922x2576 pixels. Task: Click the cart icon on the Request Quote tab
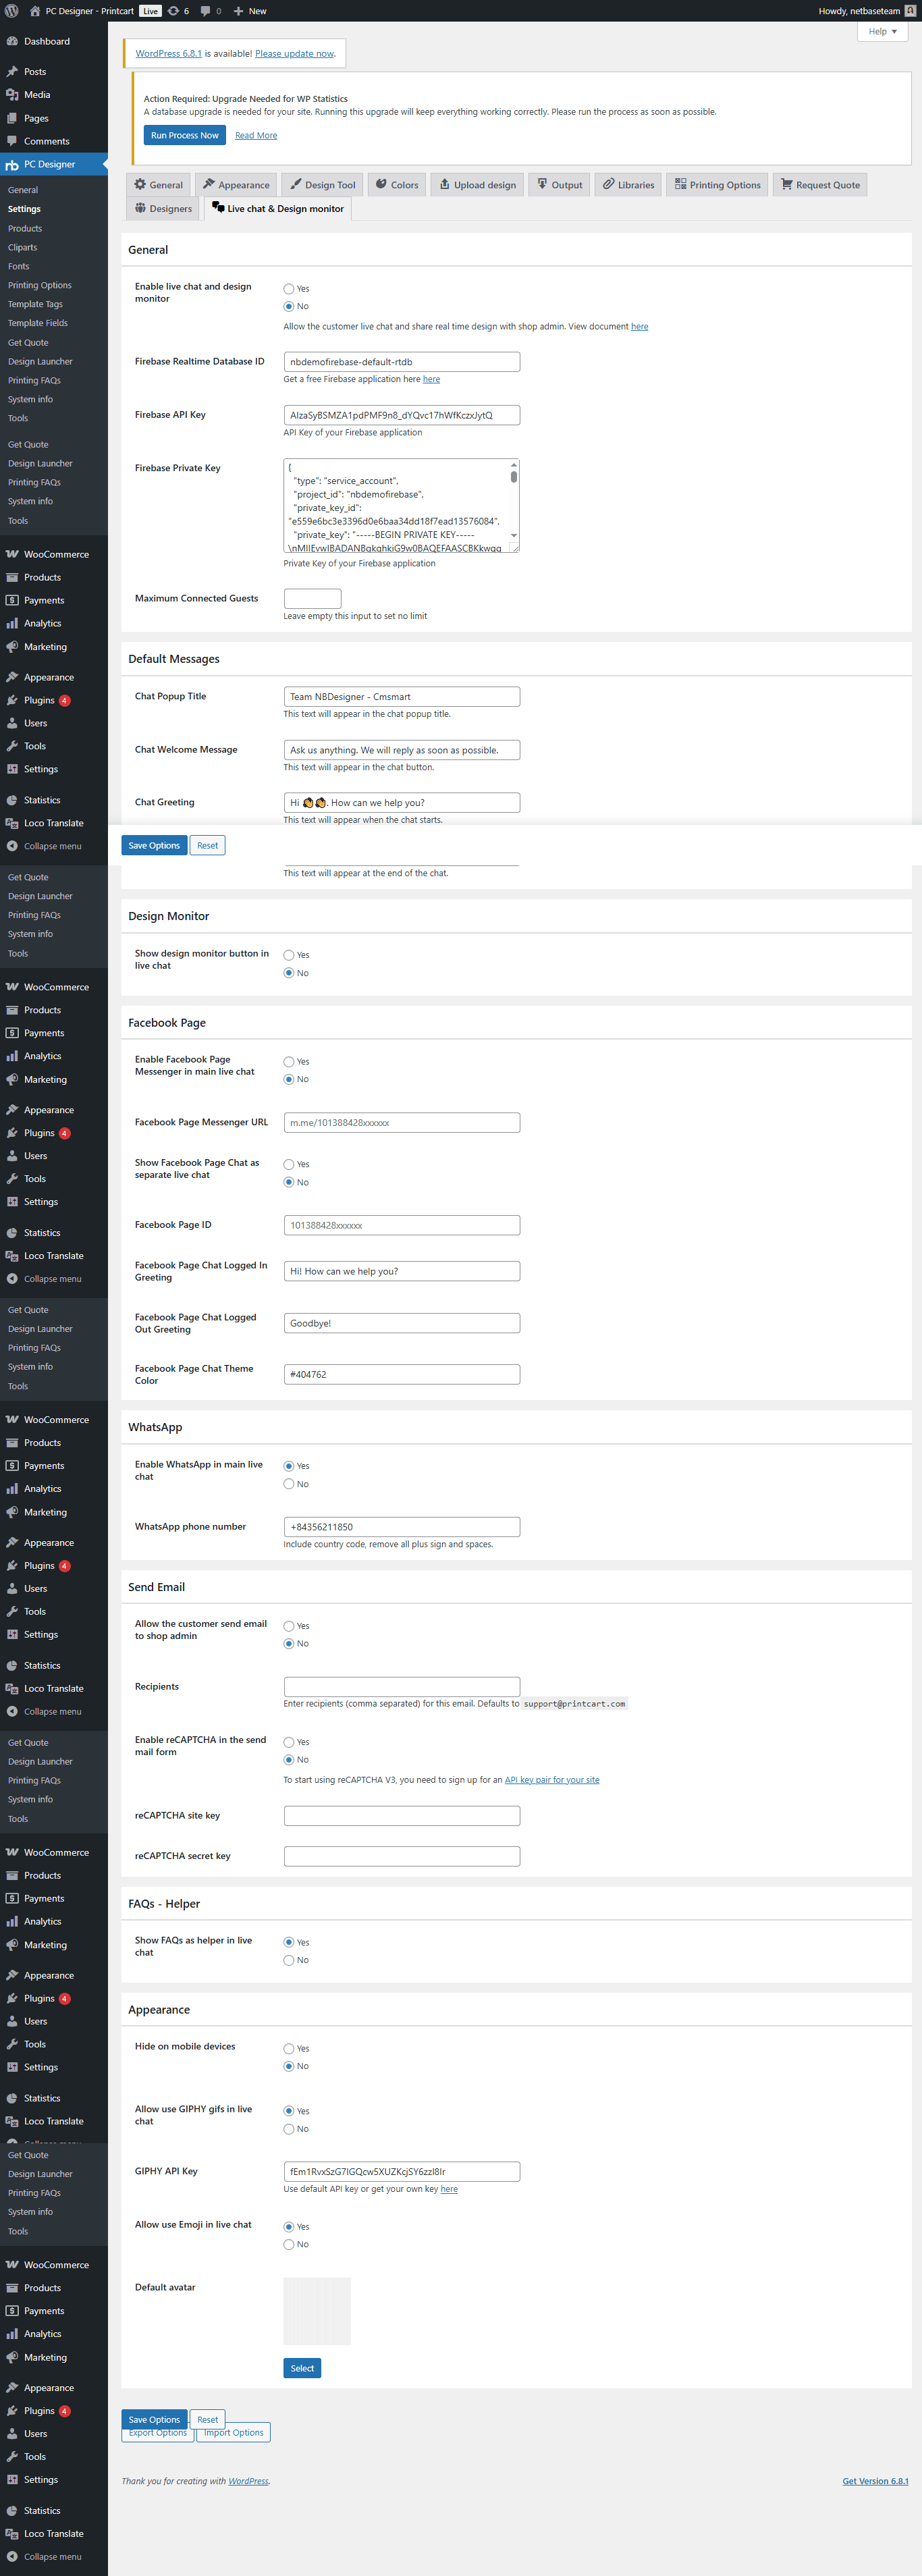(786, 184)
